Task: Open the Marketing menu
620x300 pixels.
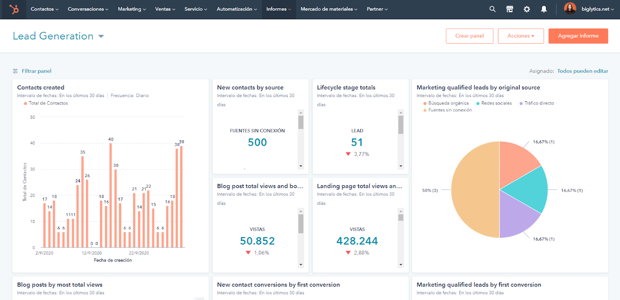Action: click(131, 9)
